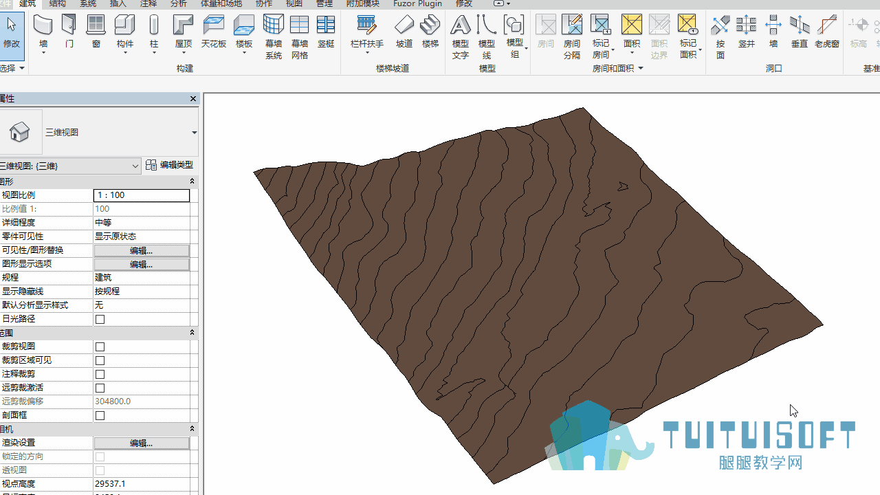Enable the 注释裁剪 annotation crop checkbox
Screen dimensions: 880x495
(100, 374)
